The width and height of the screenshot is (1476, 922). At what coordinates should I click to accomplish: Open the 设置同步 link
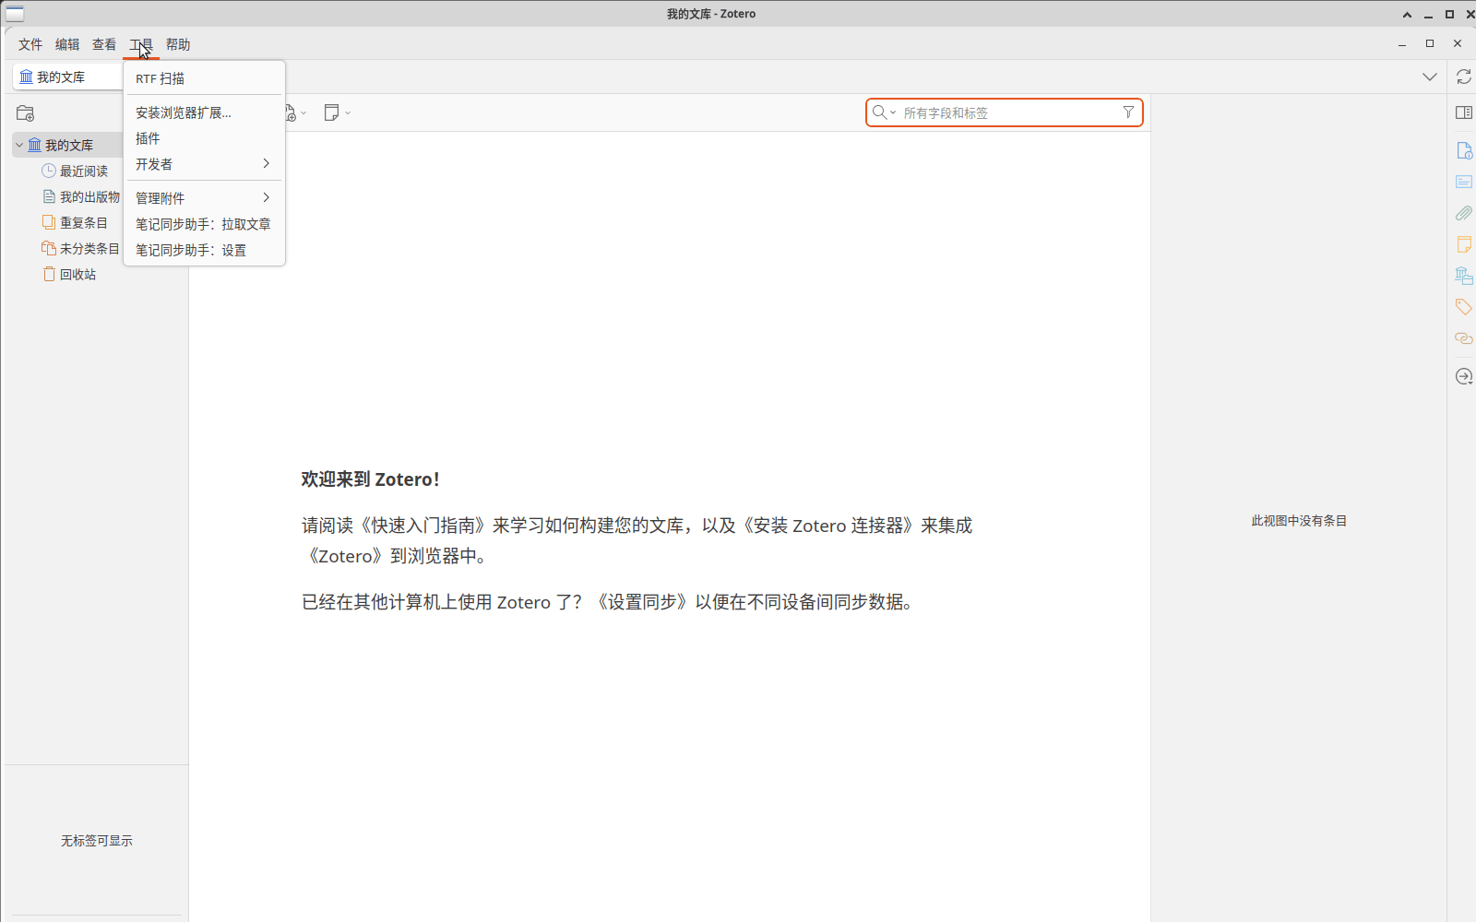(642, 602)
